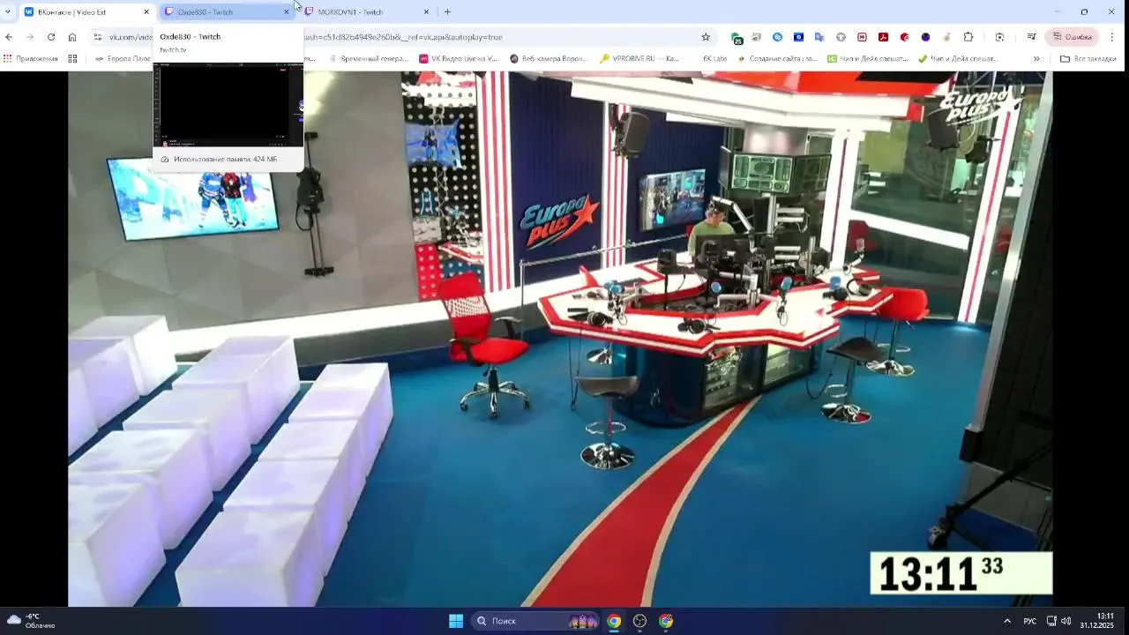This screenshot has width=1129, height=635.
Task: Open the red rounded-square extension
Action: pyautogui.click(x=862, y=37)
